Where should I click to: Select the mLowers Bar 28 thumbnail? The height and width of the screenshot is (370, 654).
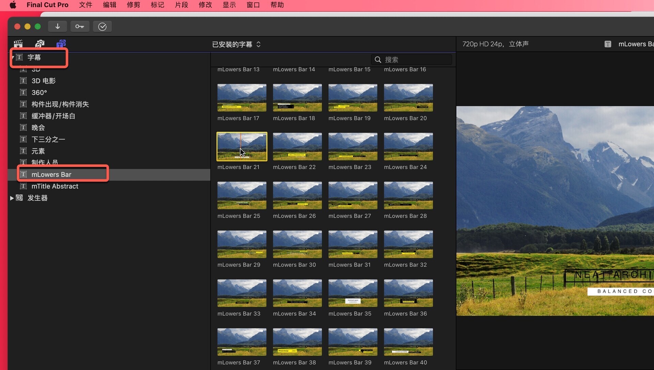pos(408,195)
